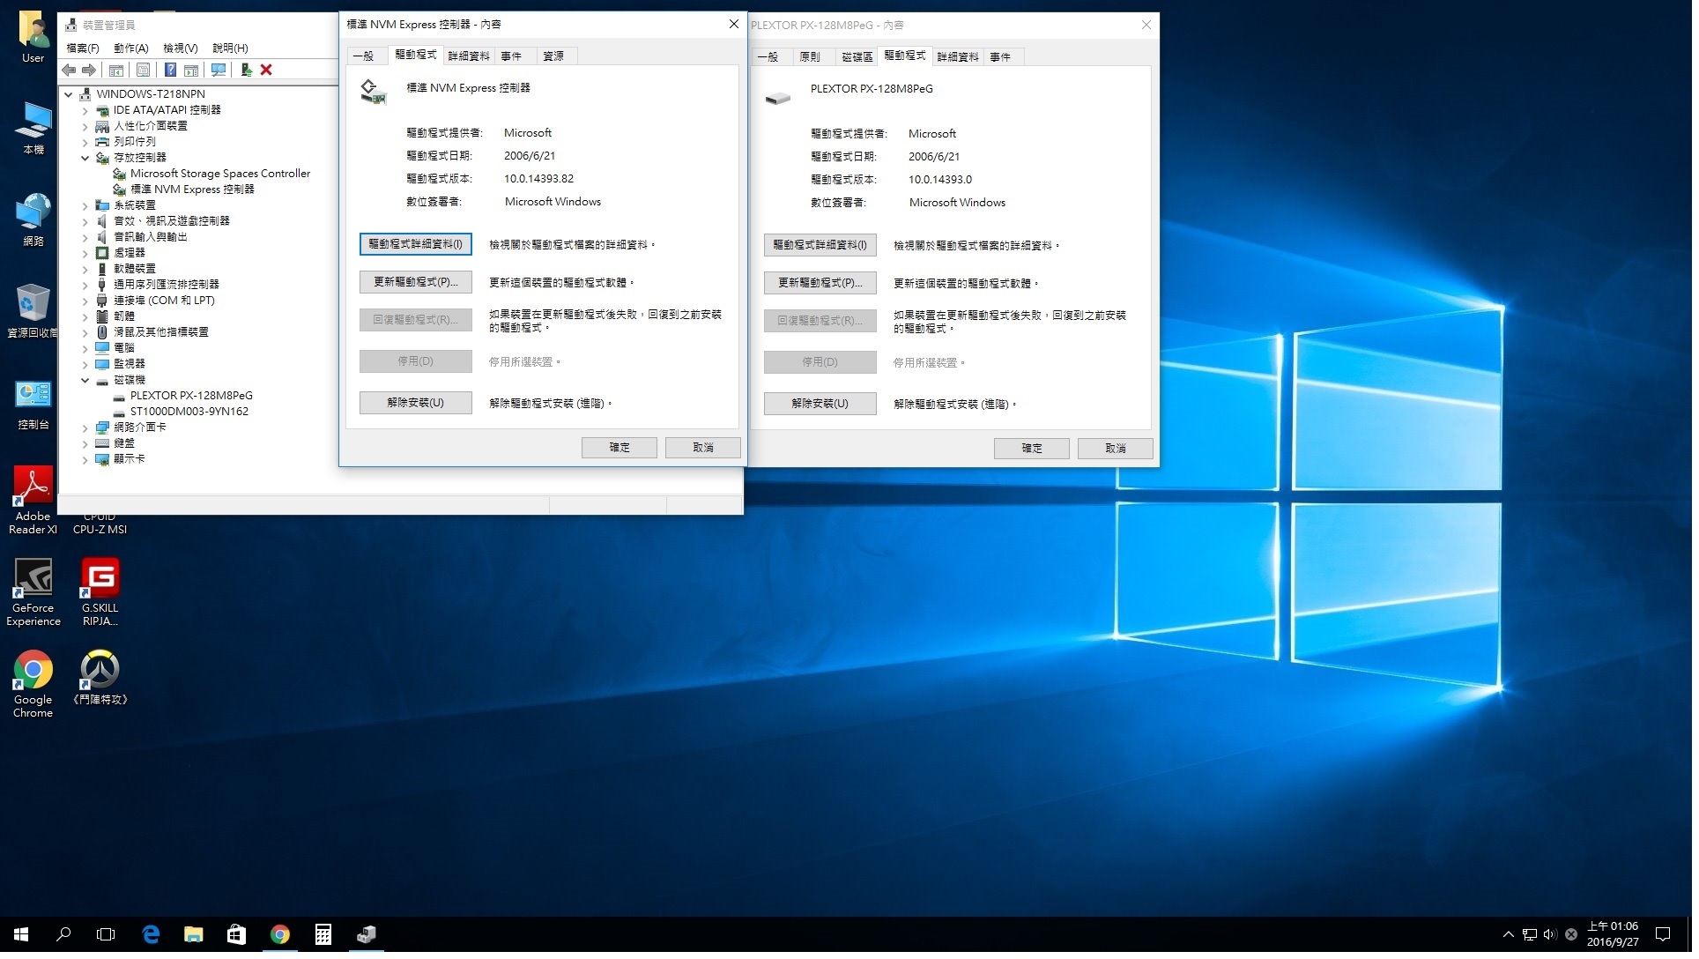The width and height of the screenshot is (1699, 959).
Task: Open the 網路 network desktop icon
Action: click(33, 220)
